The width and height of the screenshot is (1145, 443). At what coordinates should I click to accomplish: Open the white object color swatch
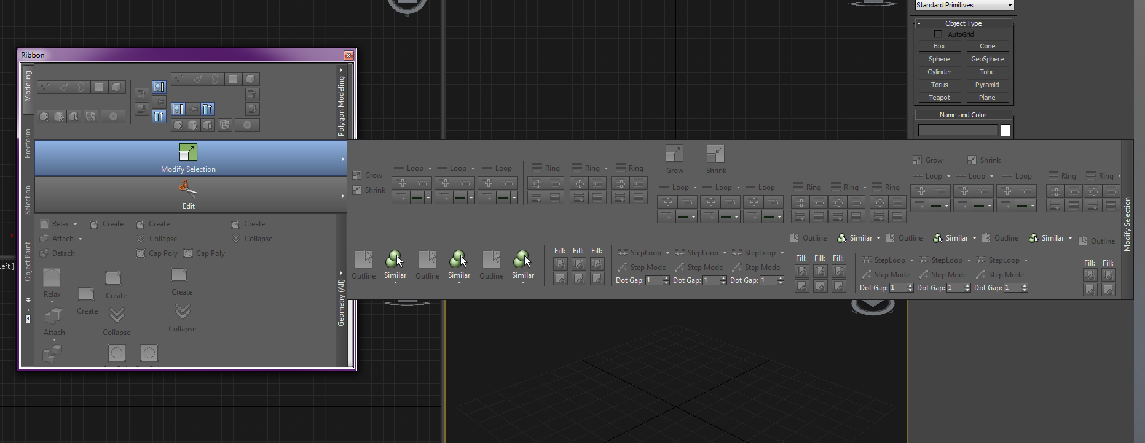[1005, 130]
